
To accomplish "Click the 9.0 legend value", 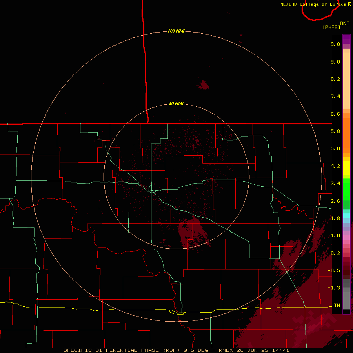I will 335,62.
